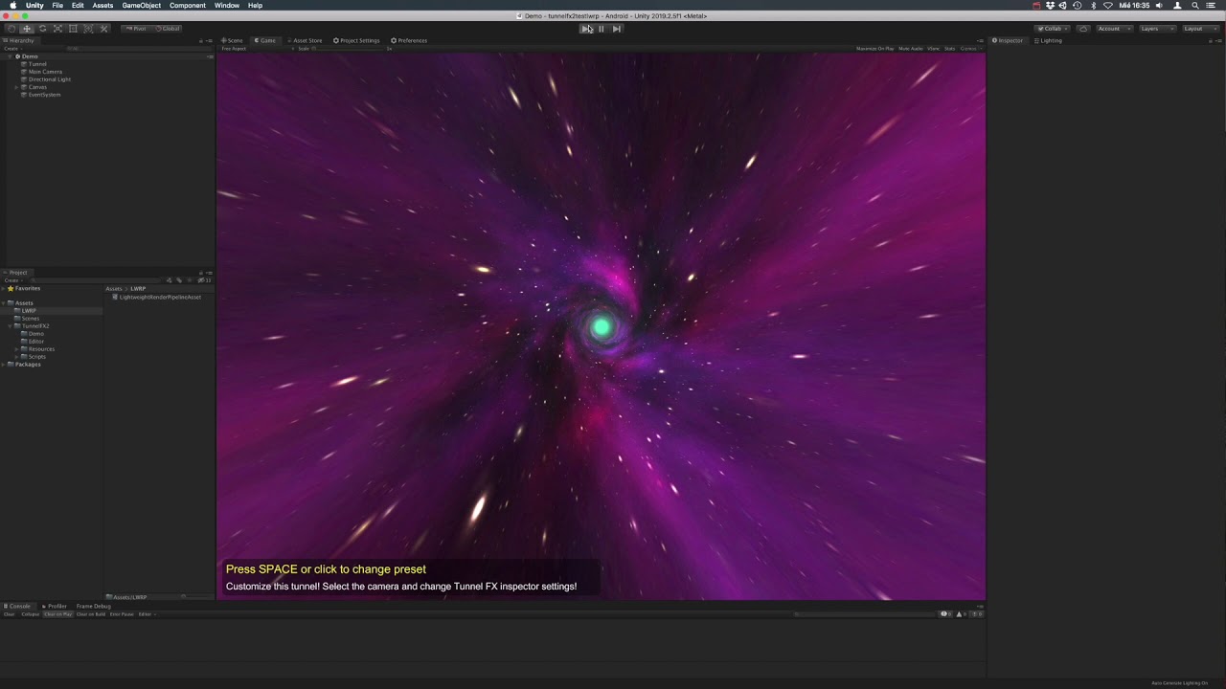Click Assets in Project breadcrumb
The height and width of the screenshot is (689, 1226).
point(114,288)
